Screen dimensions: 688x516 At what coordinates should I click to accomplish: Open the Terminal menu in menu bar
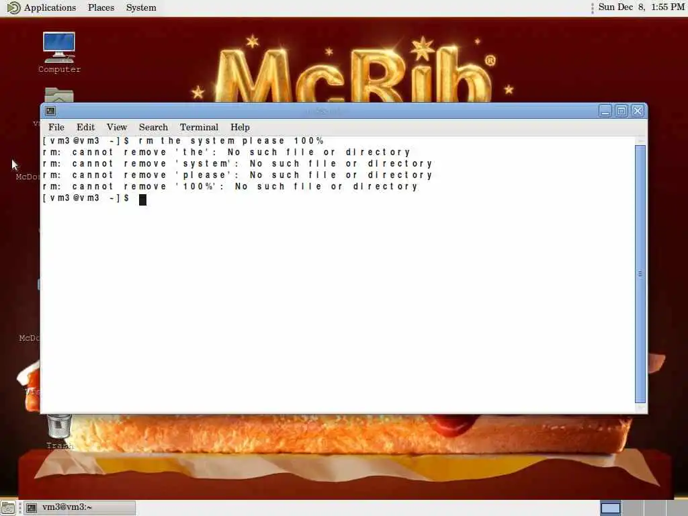click(199, 127)
